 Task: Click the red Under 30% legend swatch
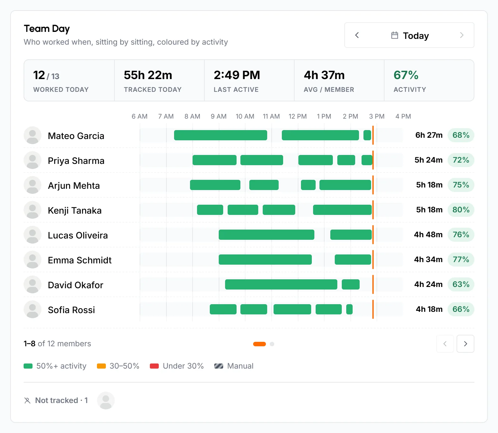(154, 366)
